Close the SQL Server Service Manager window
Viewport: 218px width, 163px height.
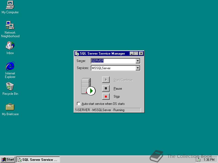click(141, 54)
